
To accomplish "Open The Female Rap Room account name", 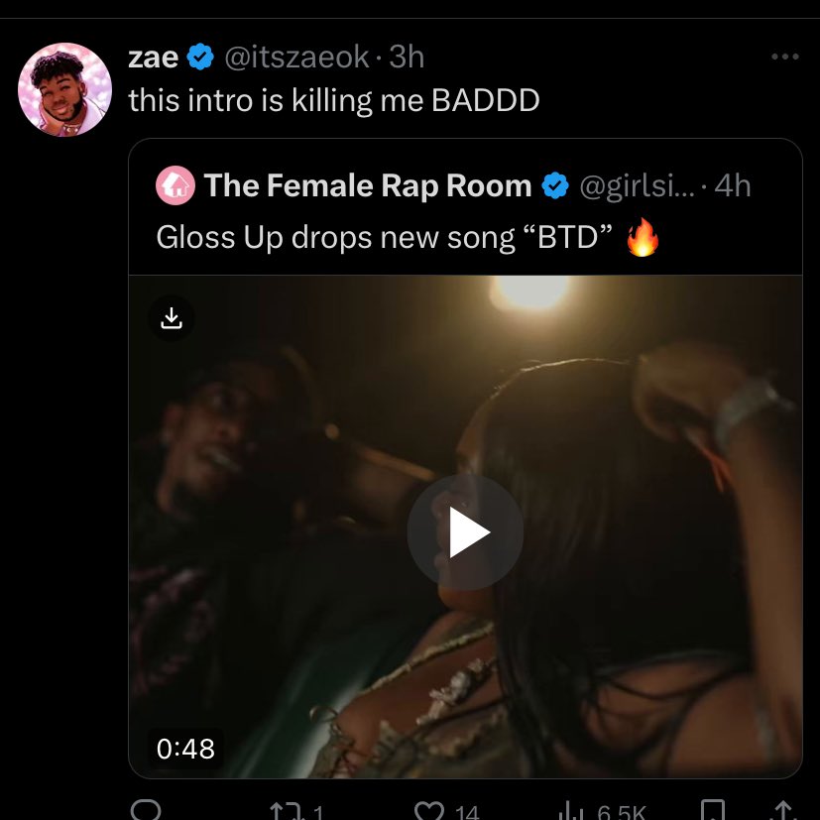I will pos(368,185).
